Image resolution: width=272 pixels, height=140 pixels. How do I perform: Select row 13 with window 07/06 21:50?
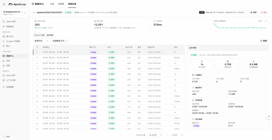[109, 118]
